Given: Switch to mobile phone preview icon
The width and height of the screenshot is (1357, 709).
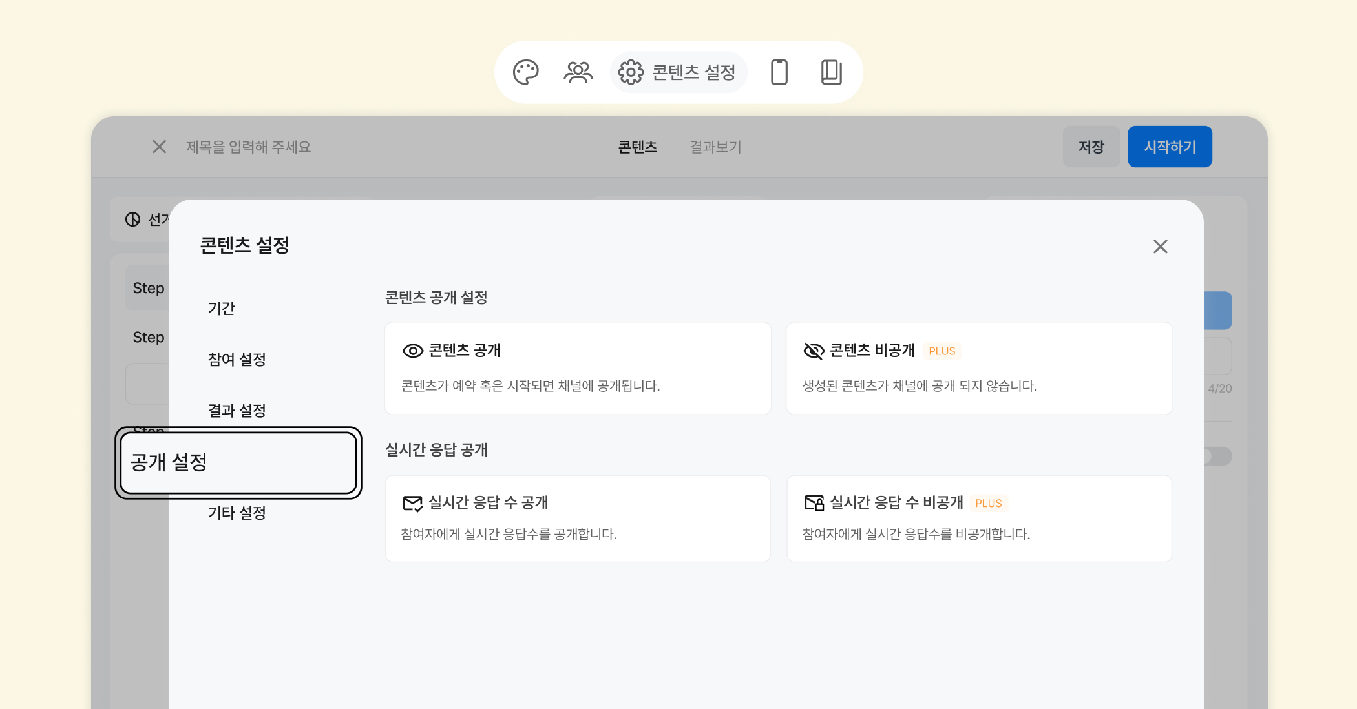Looking at the screenshot, I should tap(779, 72).
